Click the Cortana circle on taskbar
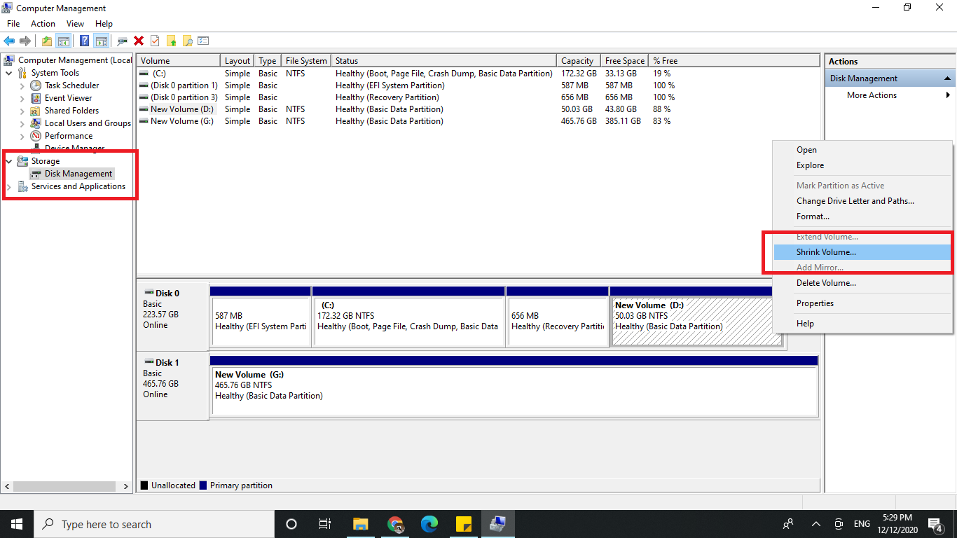The height and width of the screenshot is (538, 957). [291, 524]
